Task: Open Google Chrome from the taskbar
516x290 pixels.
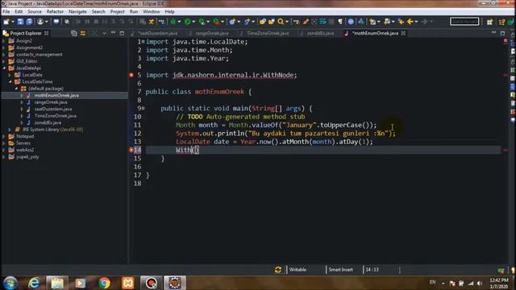Action: [104, 283]
